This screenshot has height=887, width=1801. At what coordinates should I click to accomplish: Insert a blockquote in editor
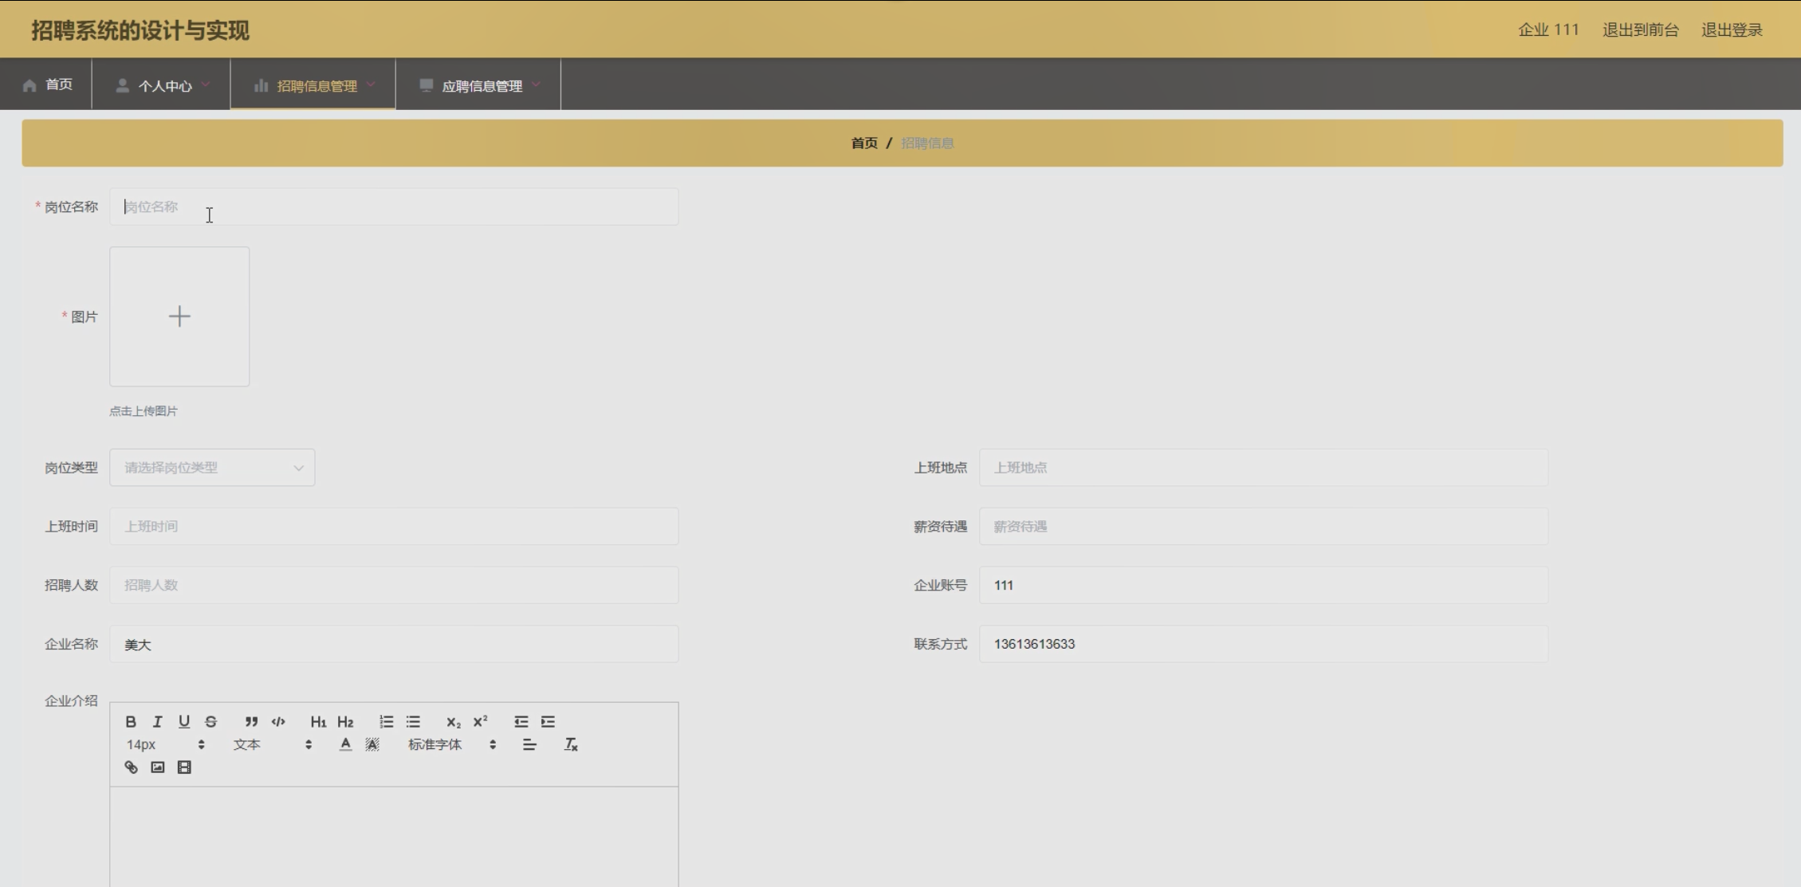[251, 722]
